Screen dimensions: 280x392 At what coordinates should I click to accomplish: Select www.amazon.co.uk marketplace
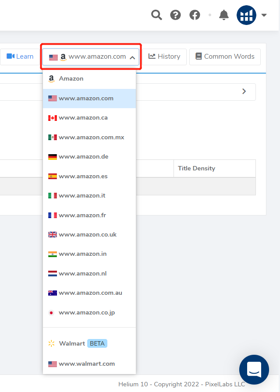pyautogui.click(x=87, y=235)
